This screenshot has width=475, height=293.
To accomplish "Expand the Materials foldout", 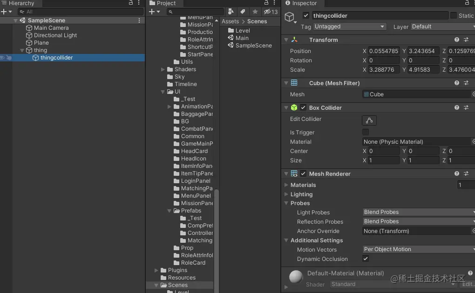I will (x=286, y=185).
